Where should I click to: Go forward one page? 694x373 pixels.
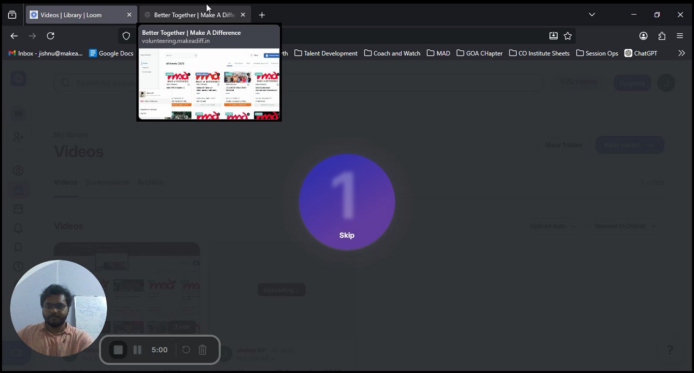point(32,36)
